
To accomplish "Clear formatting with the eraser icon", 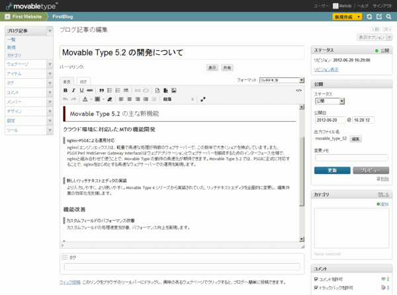I will (110, 99).
